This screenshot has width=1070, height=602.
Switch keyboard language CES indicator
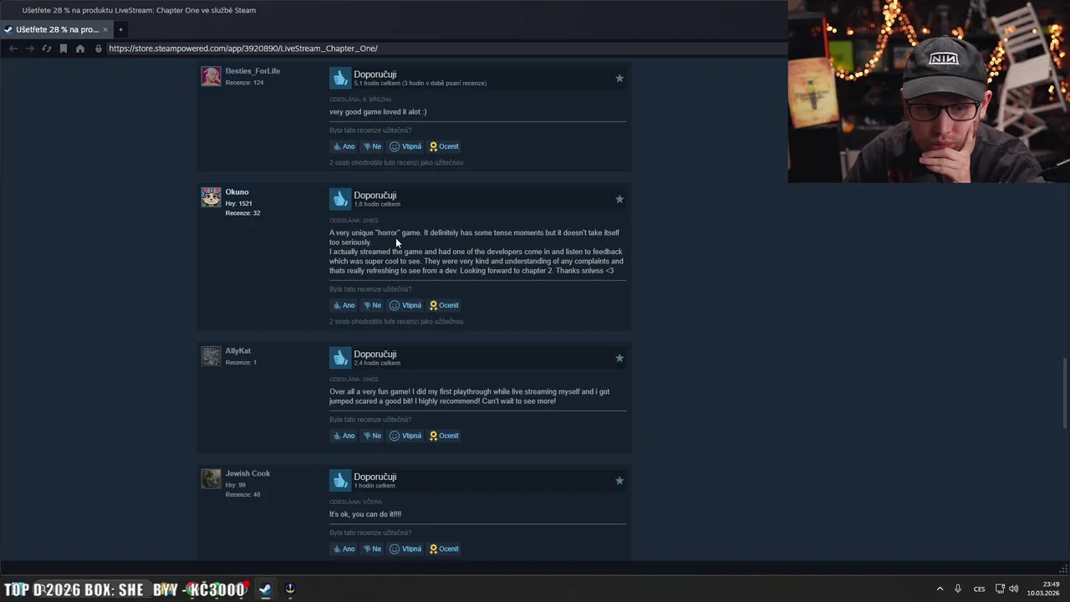[979, 589]
